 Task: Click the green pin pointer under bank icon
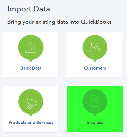[x=31, y=61]
